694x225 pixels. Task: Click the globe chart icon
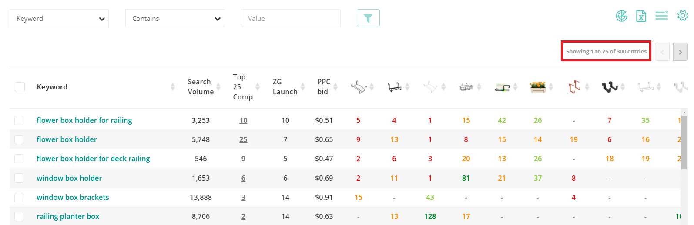[621, 16]
